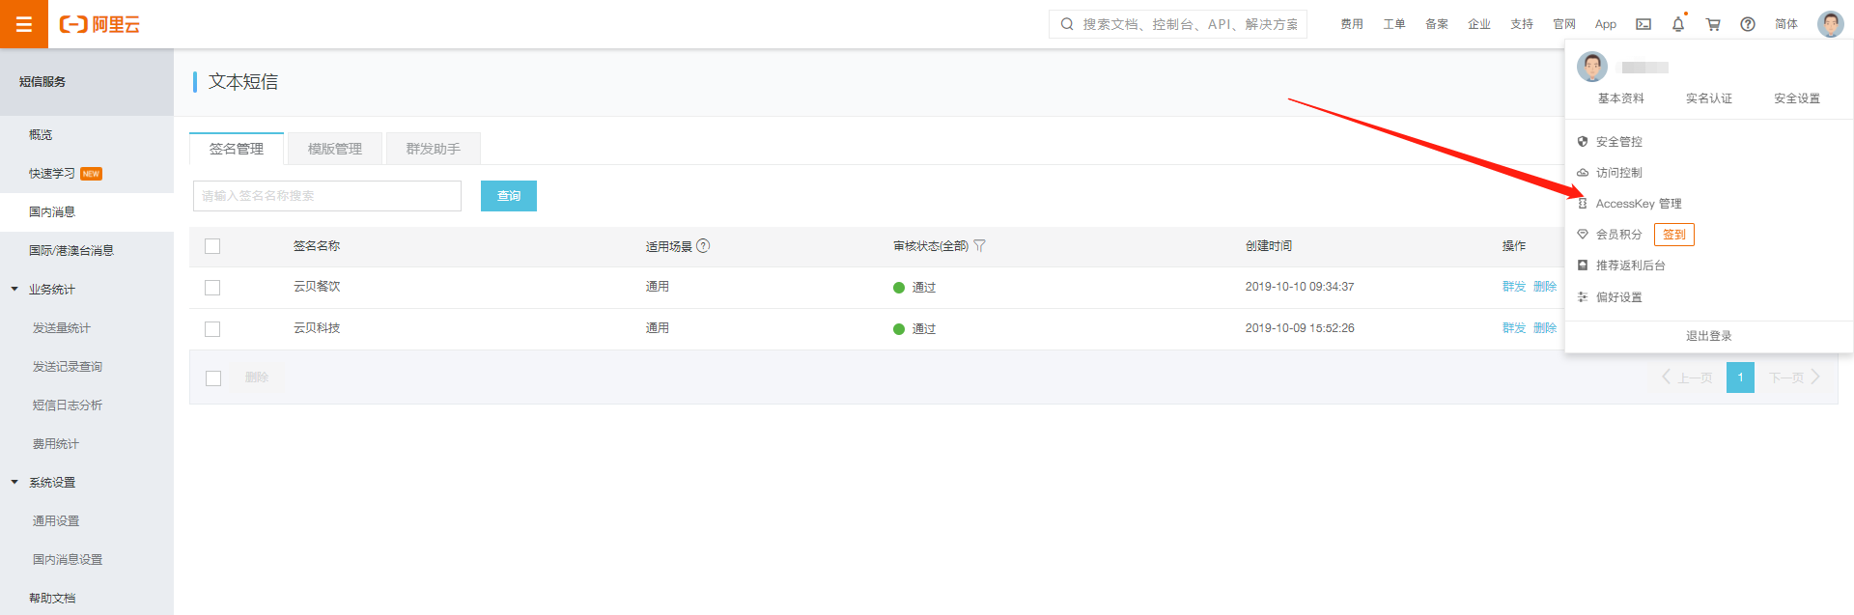Open the shopping cart icon
This screenshot has width=1854, height=615.
tap(1713, 24)
